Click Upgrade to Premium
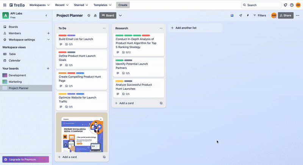 click(x=26, y=159)
